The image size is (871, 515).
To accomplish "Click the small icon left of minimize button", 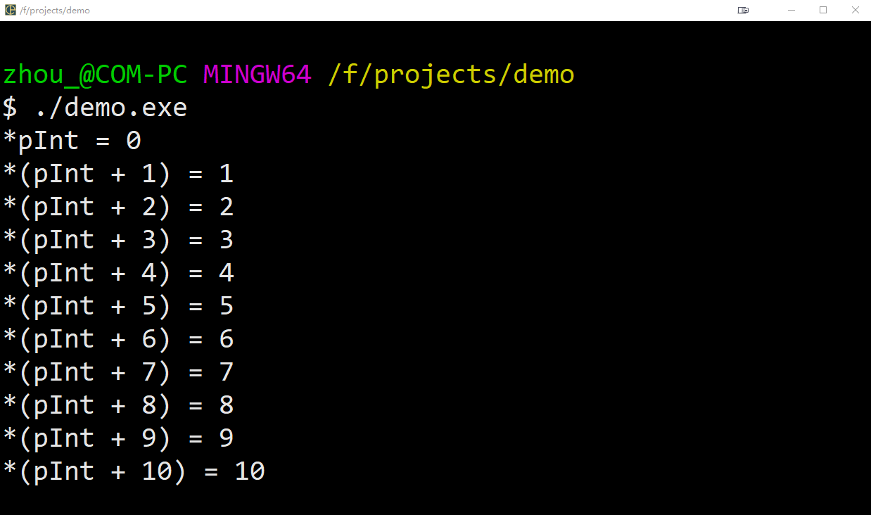I will click(743, 10).
